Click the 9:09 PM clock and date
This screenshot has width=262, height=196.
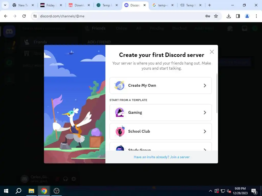pyautogui.click(x=240, y=191)
